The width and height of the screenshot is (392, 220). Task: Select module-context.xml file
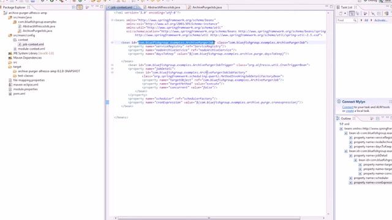tap(31, 49)
